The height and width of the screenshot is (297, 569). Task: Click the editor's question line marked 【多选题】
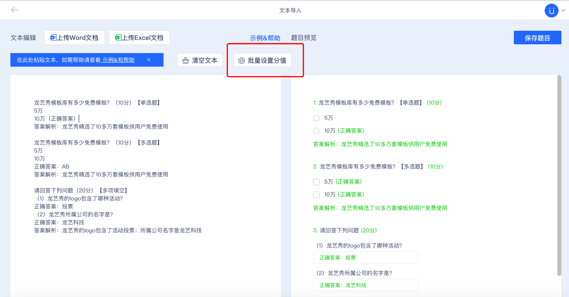[98, 143]
